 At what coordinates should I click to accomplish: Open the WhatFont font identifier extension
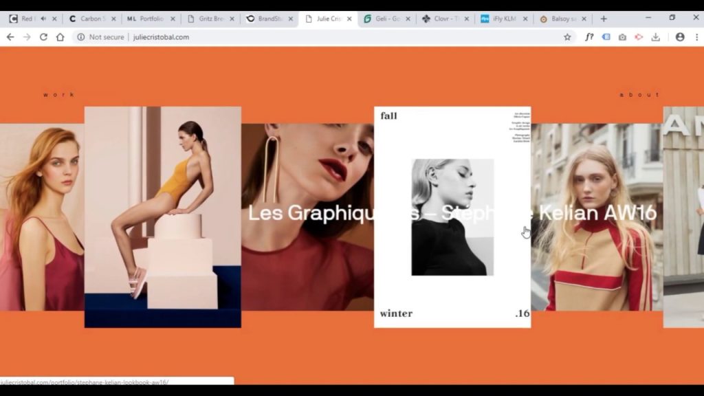[588, 37]
